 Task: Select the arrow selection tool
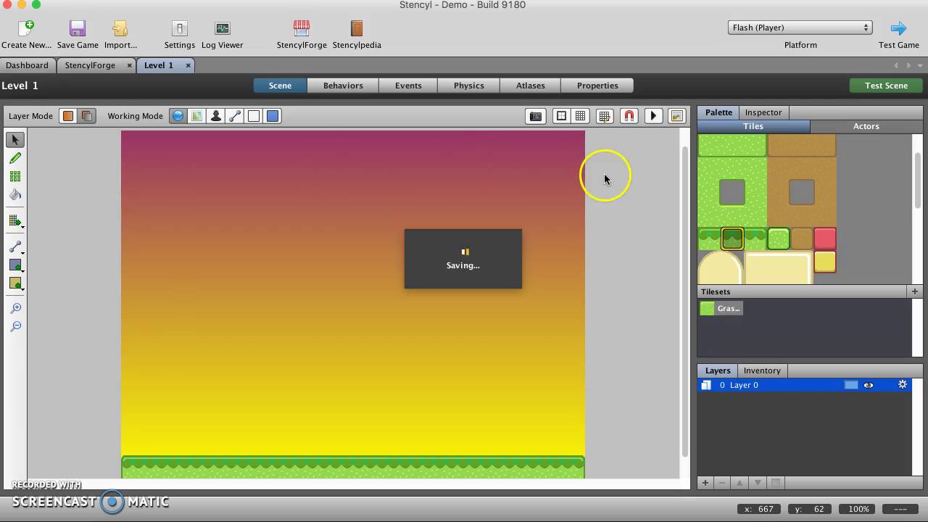click(x=14, y=139)
